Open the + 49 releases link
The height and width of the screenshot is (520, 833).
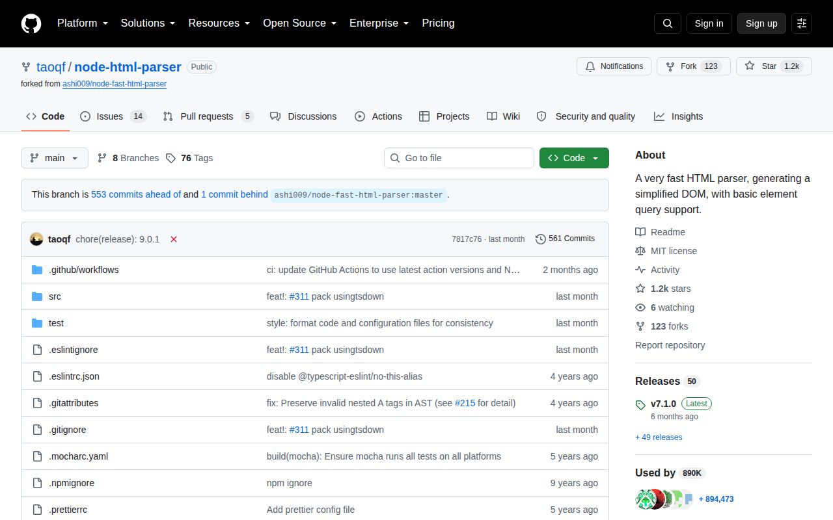[x=659, y=437]
